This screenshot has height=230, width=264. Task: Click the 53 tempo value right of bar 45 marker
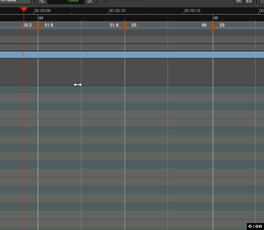click(x=222, y=25)
